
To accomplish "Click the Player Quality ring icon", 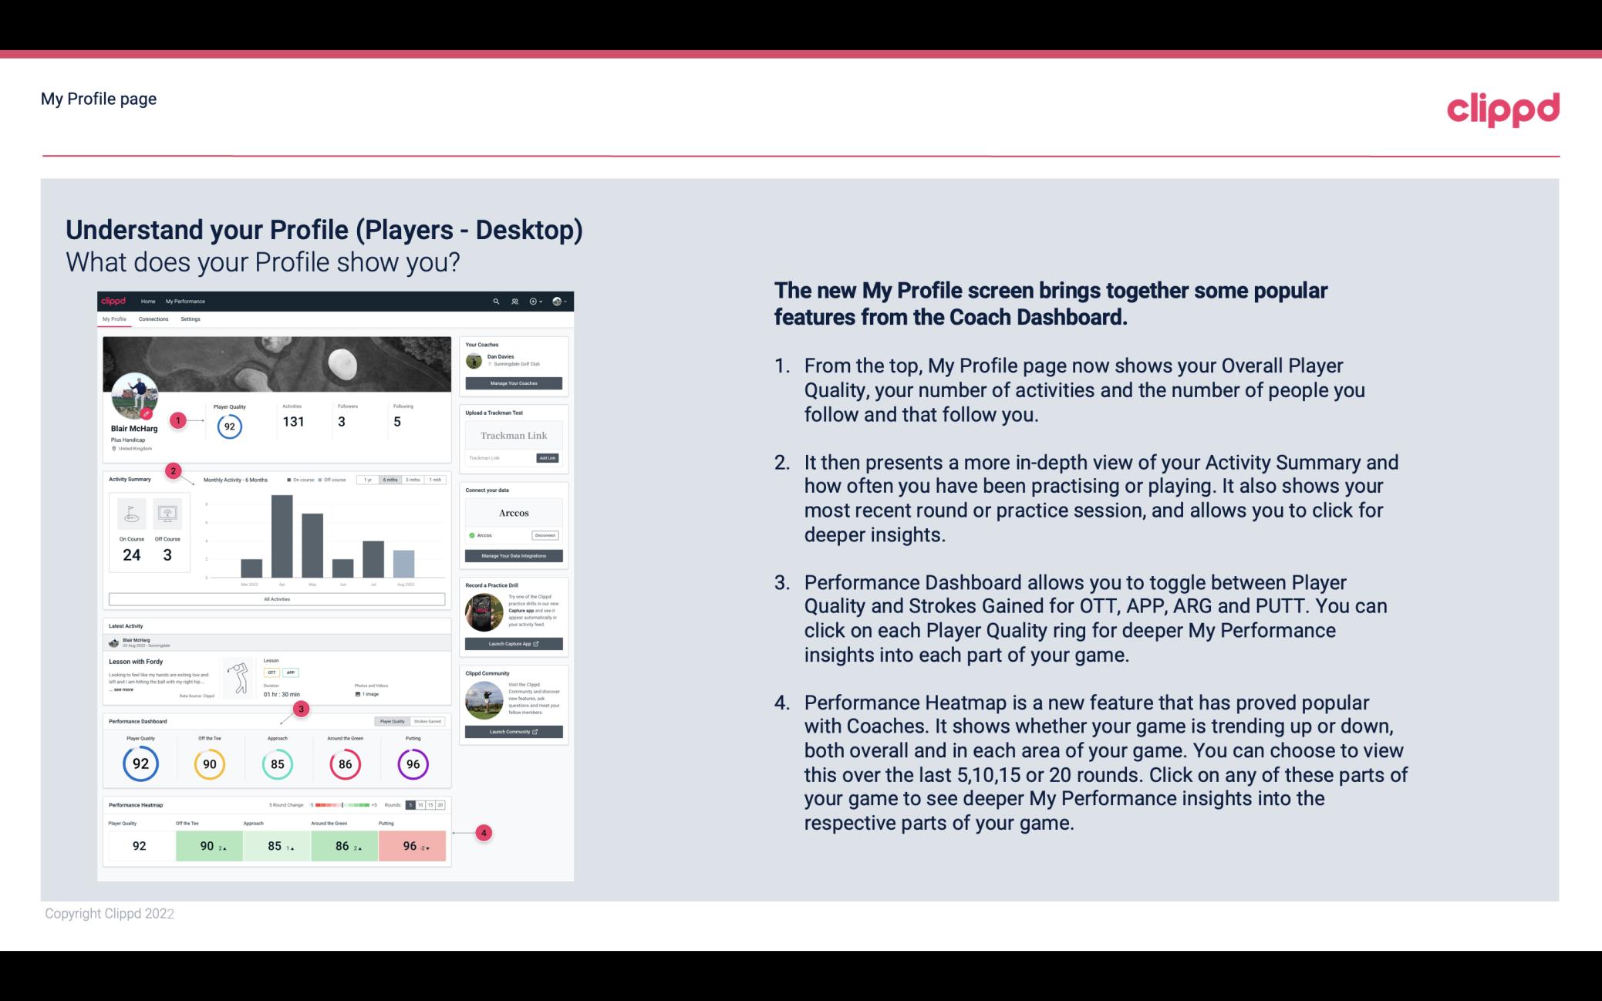I will pos(140,762).
